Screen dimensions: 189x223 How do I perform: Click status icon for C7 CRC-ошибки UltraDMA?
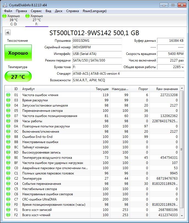[8, 199]
